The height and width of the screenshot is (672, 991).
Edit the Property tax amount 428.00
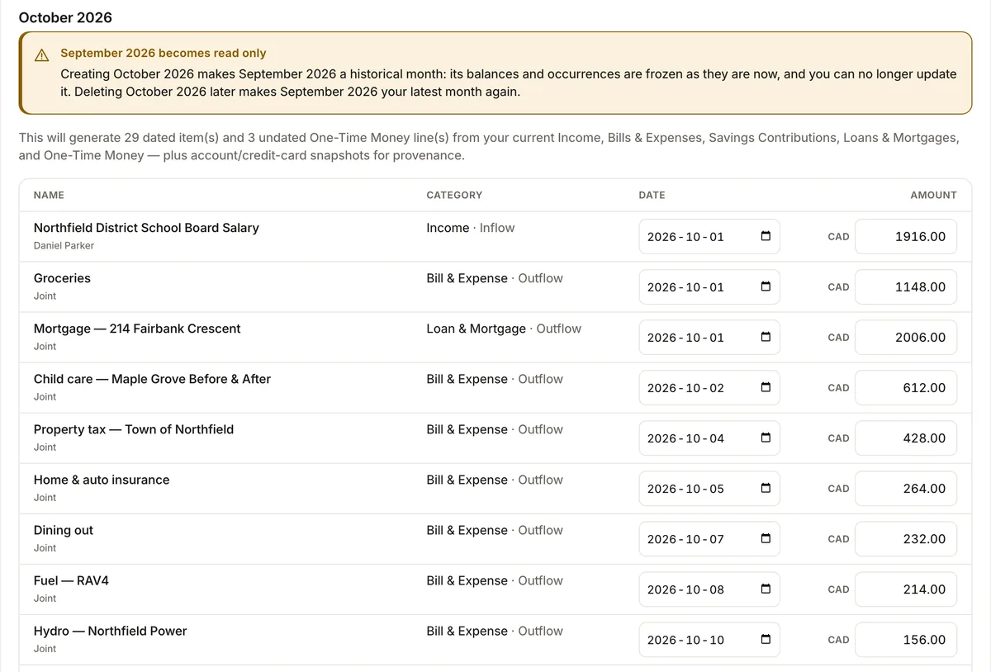tap(906, 438)
